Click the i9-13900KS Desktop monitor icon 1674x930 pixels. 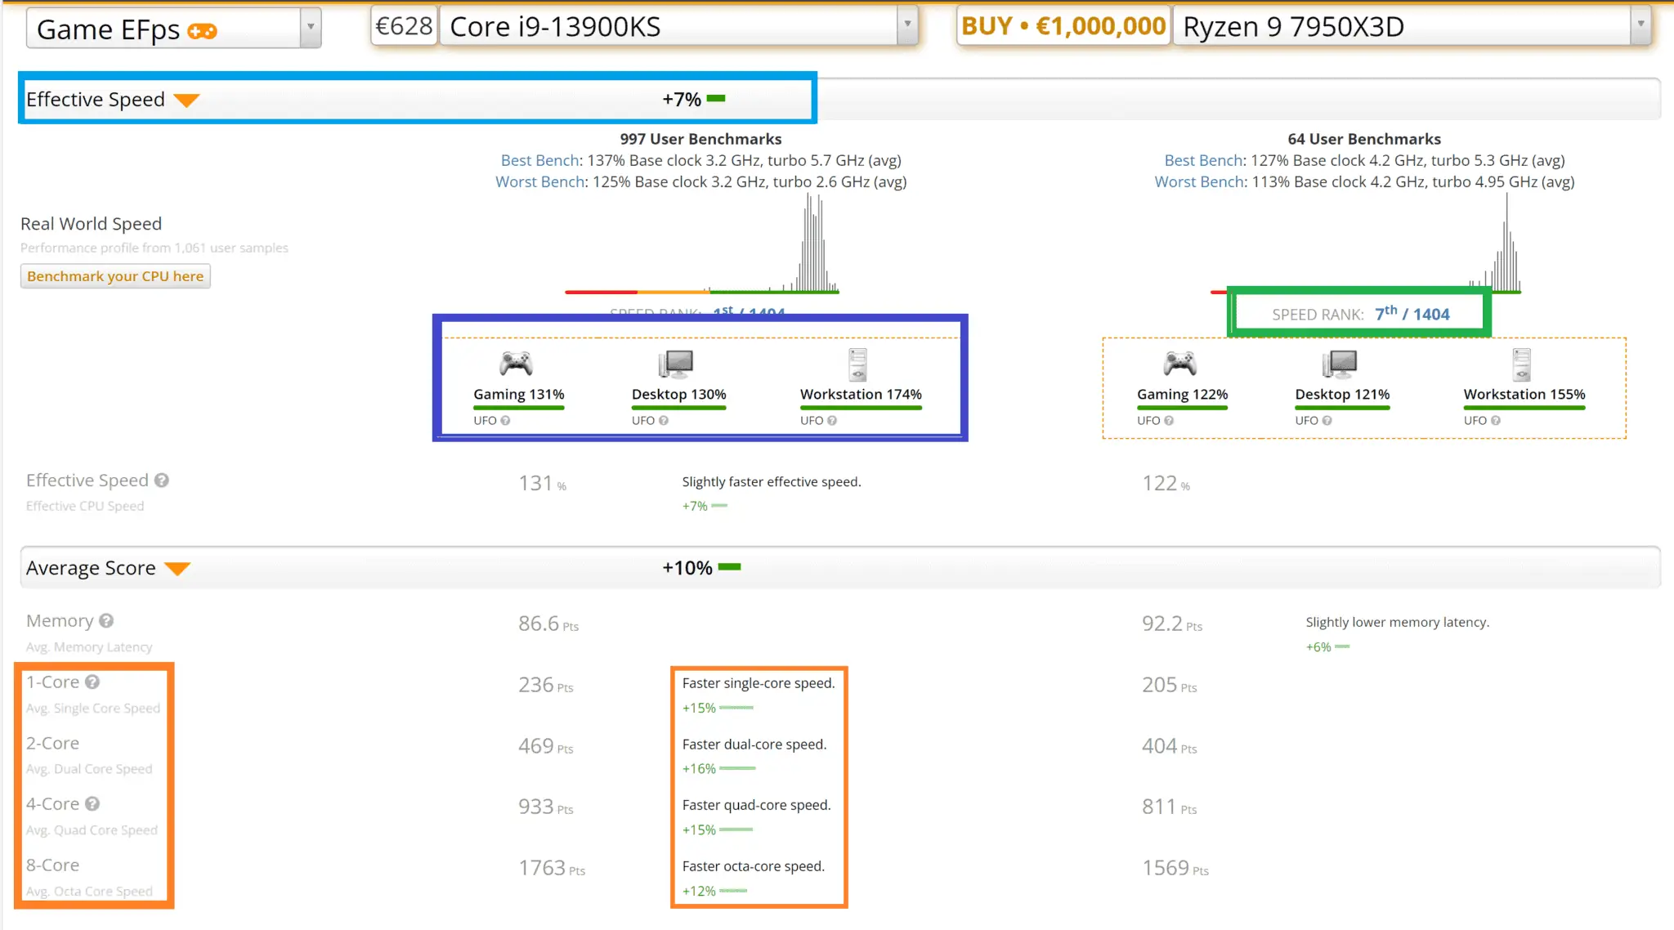click(675, 364)
